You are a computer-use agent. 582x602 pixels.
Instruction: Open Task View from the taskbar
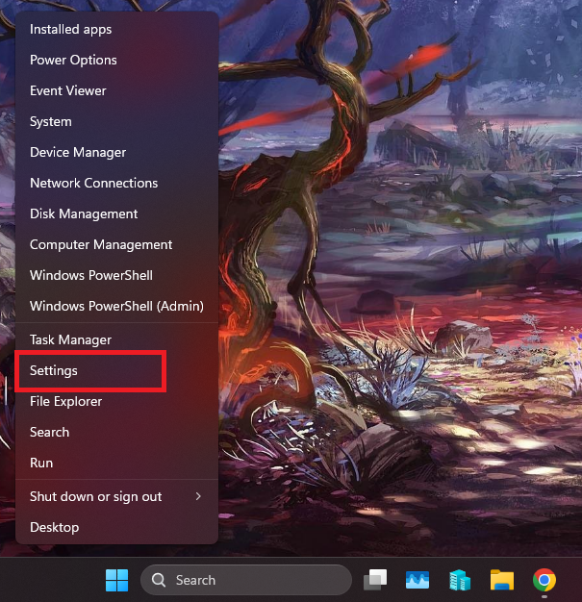(x=375, y=580)
